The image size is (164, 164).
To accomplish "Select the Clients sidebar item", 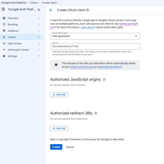I will tap(22, 37).
